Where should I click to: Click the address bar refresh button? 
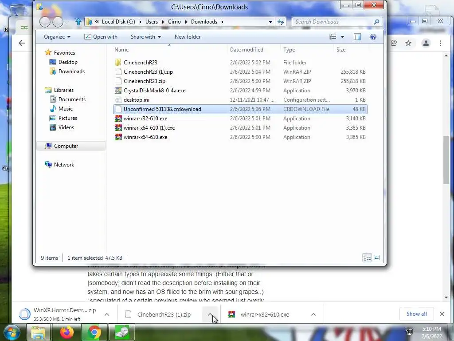pyautogui.click(x=281, y=22)
